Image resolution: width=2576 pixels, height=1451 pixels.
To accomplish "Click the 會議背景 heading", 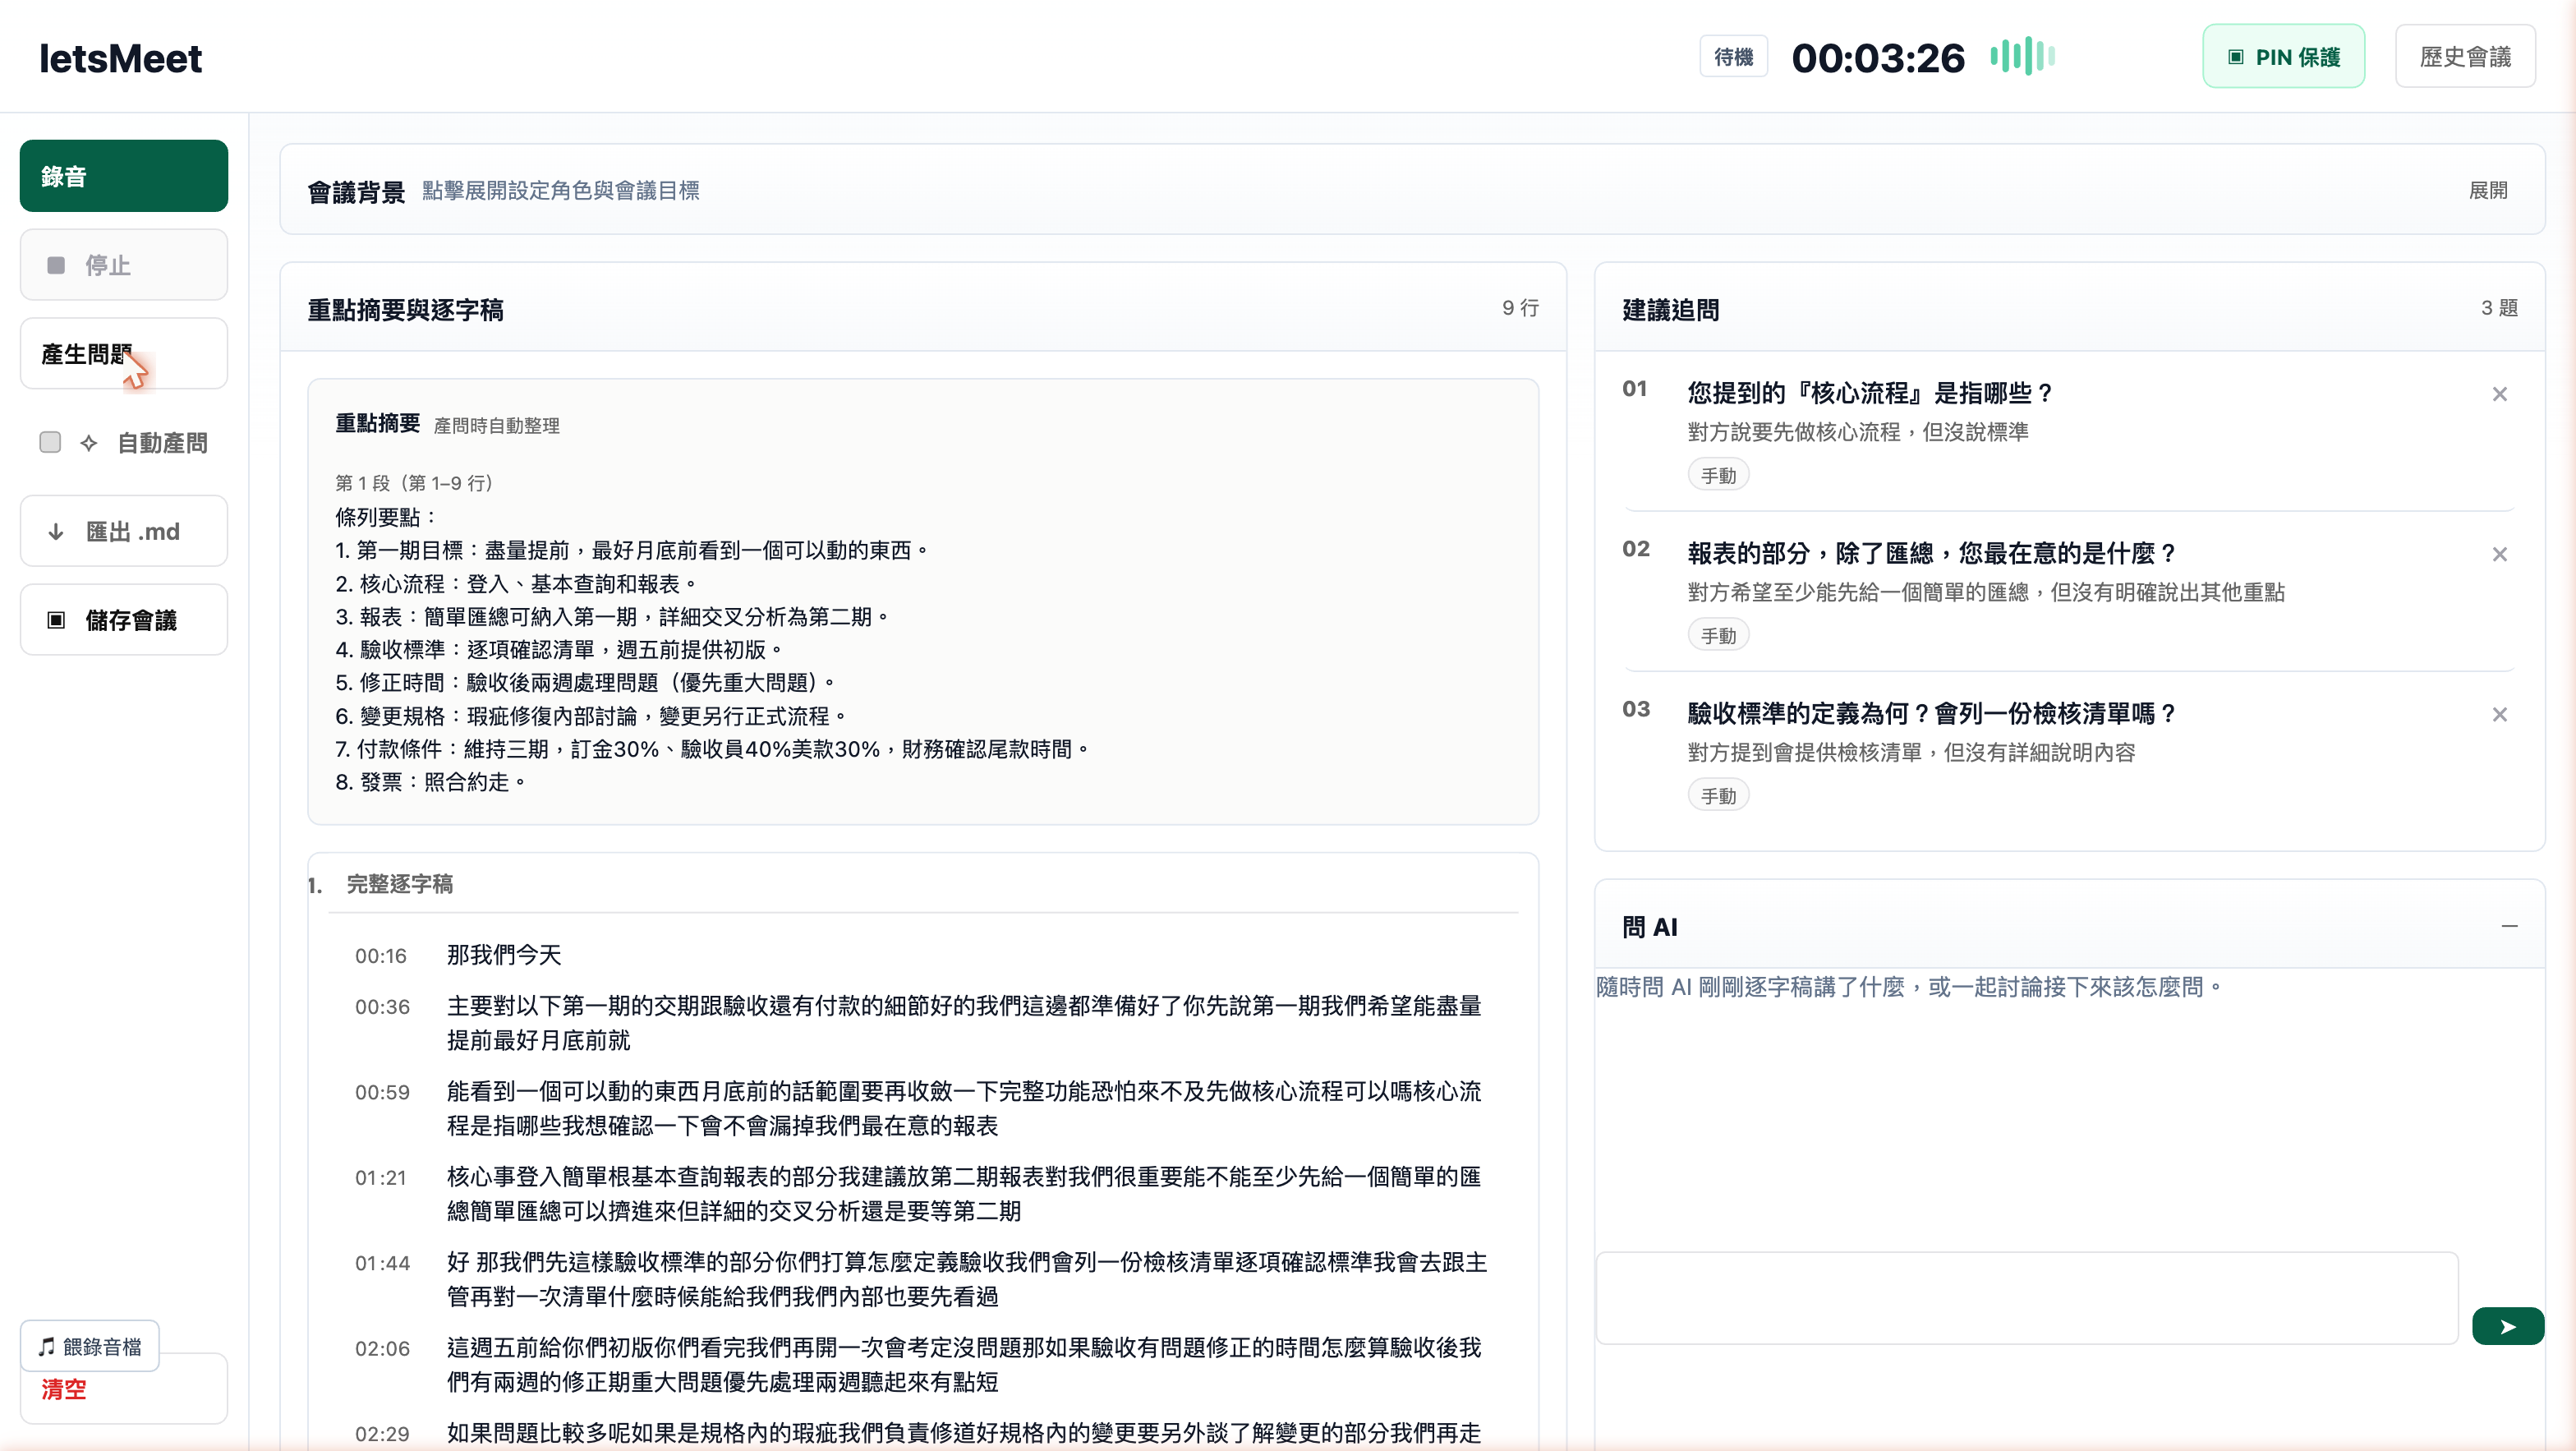I will click(x=355, y=192).
